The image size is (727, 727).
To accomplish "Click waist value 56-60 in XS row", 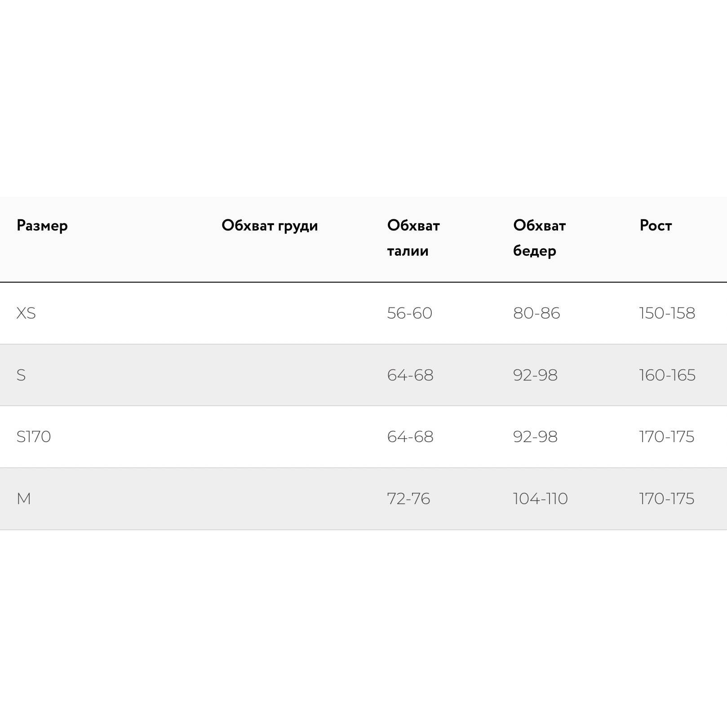I will coord(409,313).
